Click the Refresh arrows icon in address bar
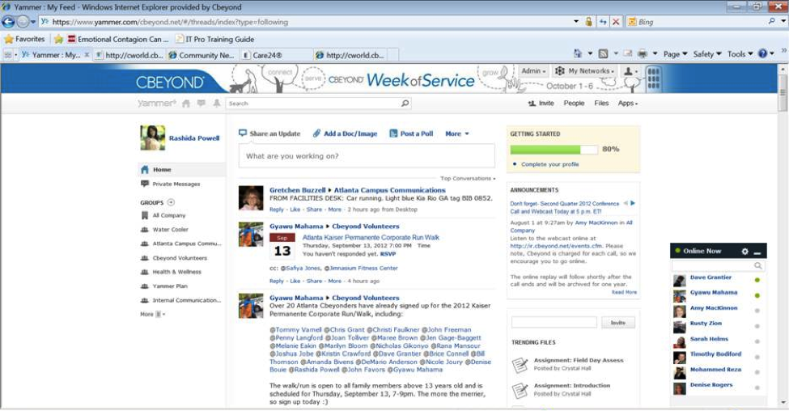The image size is (789, 411). point(602,22)
